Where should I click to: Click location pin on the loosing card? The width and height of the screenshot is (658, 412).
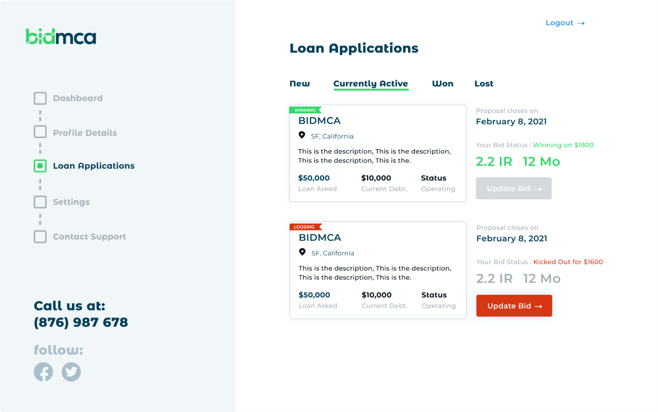tap(302, 252)
